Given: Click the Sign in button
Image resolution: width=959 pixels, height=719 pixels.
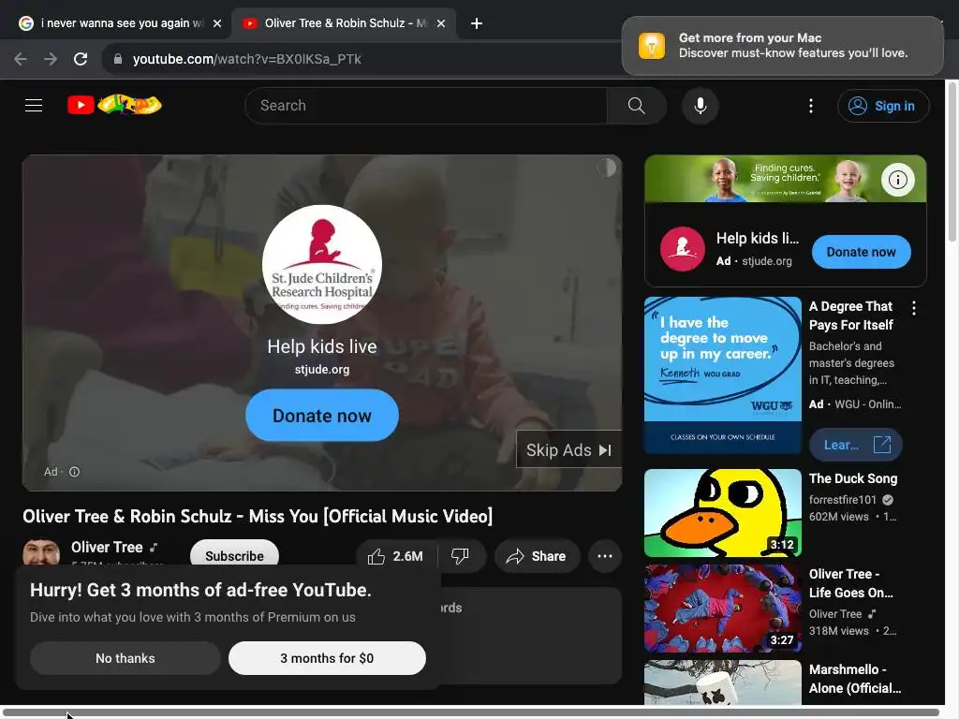Looking at the screenshot, I should coord(882,106).
